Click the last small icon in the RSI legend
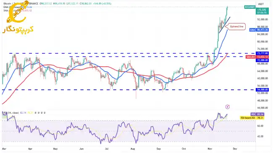Screen dimensions: 273x153 coord(45,113)
